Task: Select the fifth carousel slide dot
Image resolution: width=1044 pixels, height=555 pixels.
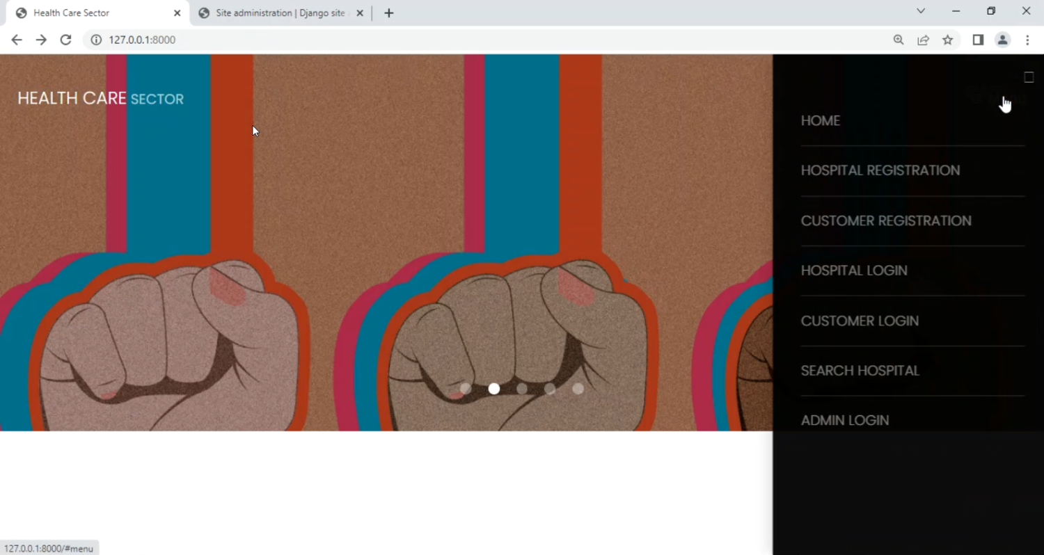Action: [578, 389]
